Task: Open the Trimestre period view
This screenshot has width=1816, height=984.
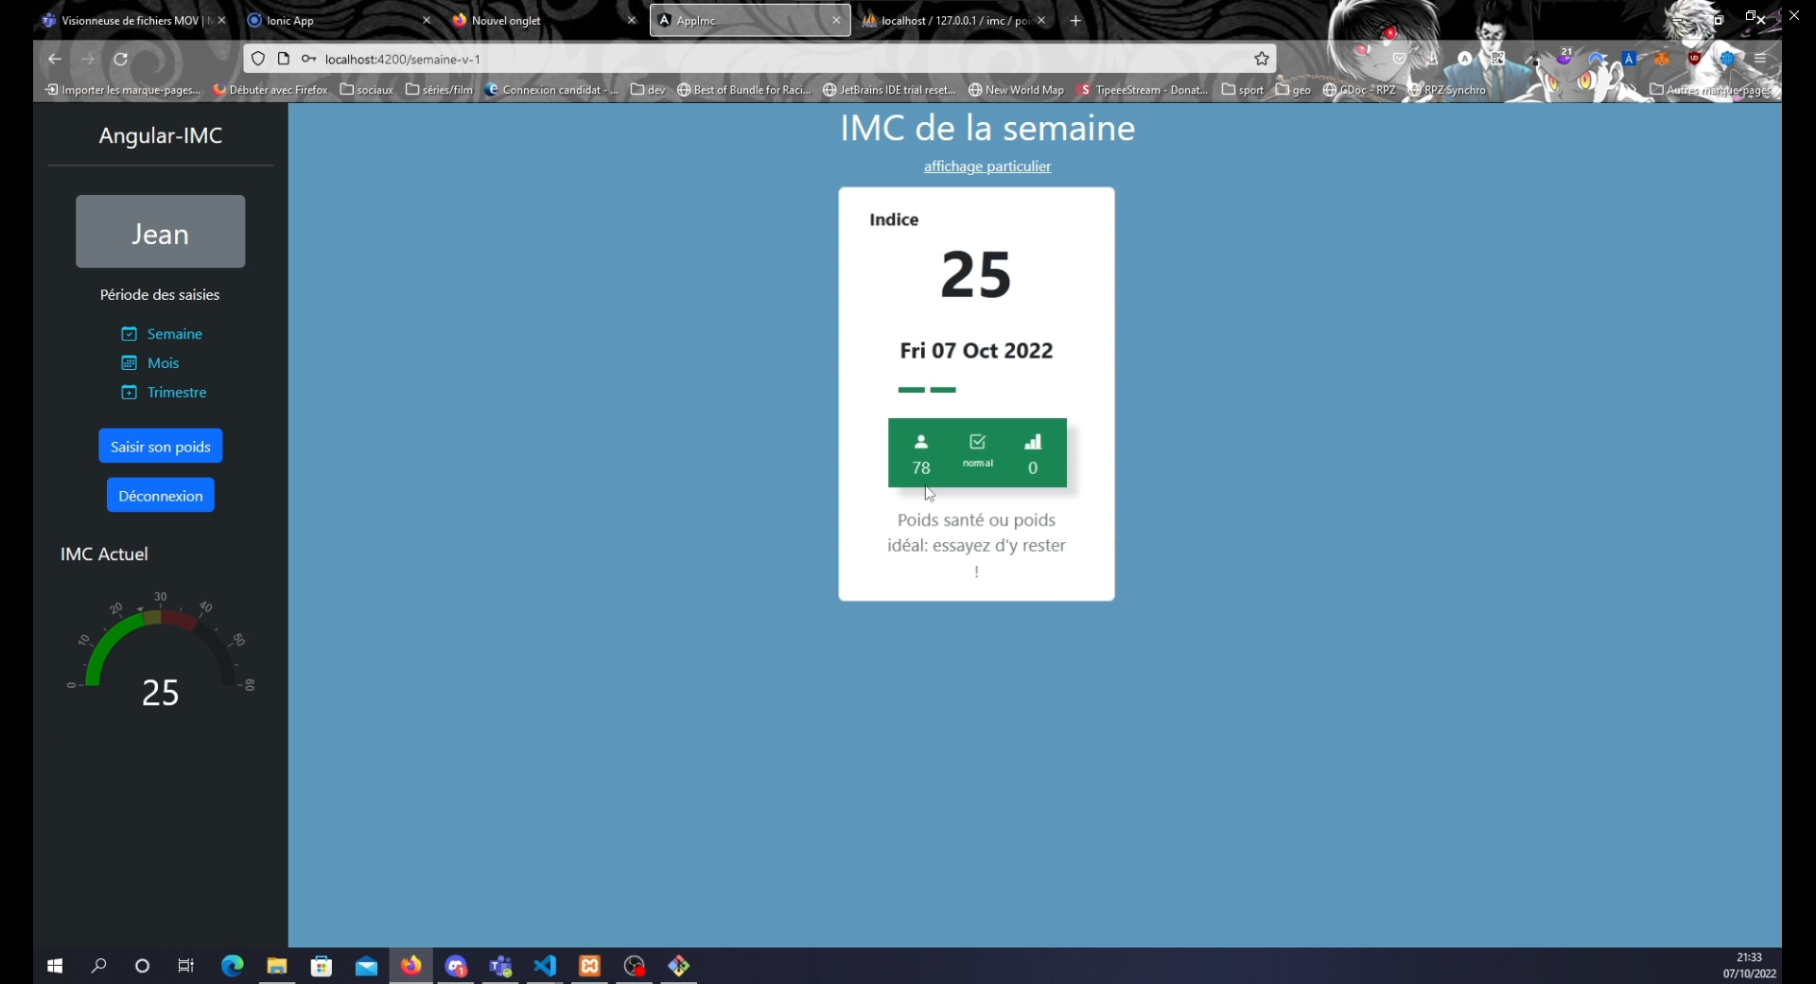Action: [x=177, y=393]
